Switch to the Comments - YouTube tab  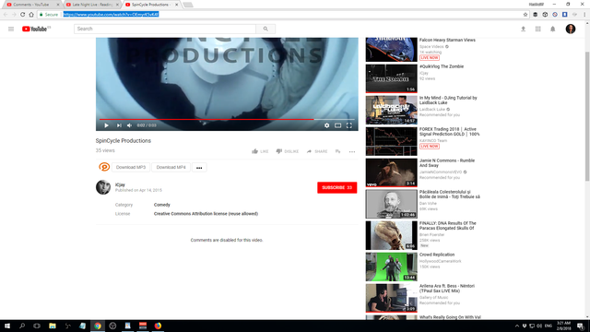[x=32, y=5]
